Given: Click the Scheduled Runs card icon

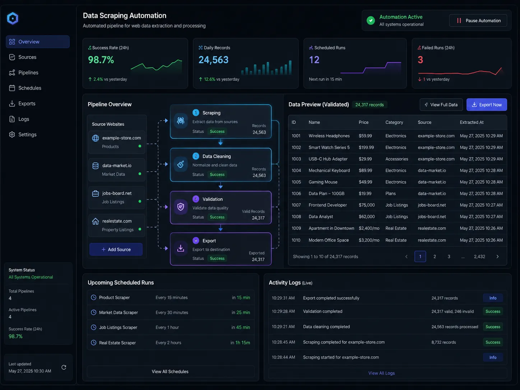Looking at the screenshot, I should point(311,48).
